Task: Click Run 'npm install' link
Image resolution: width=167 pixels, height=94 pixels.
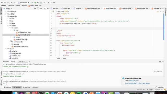Action: click(131, 83)
